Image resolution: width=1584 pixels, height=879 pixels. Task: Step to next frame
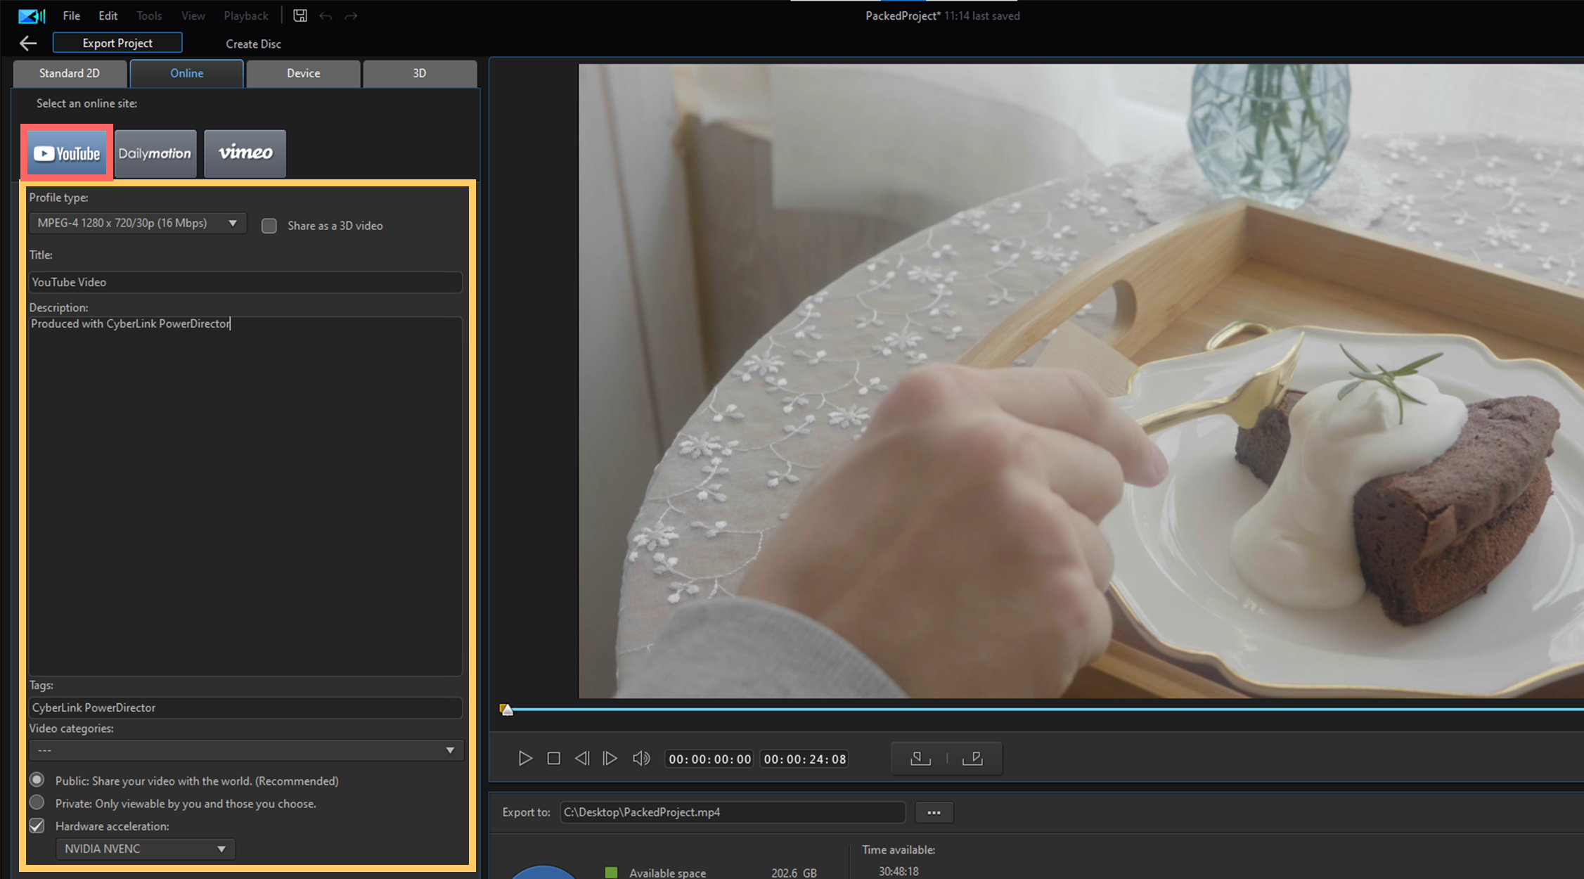(610, 758)
